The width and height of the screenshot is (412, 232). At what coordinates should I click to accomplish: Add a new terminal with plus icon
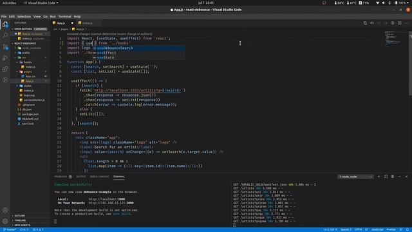pos(379,177)
